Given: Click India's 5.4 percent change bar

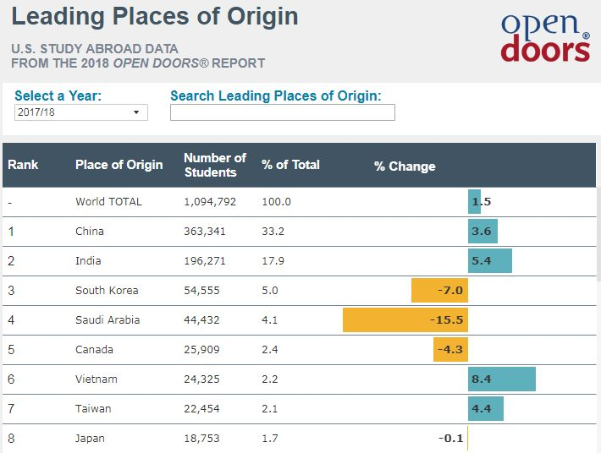Looking at the screenshot, I should coord(490,261).
